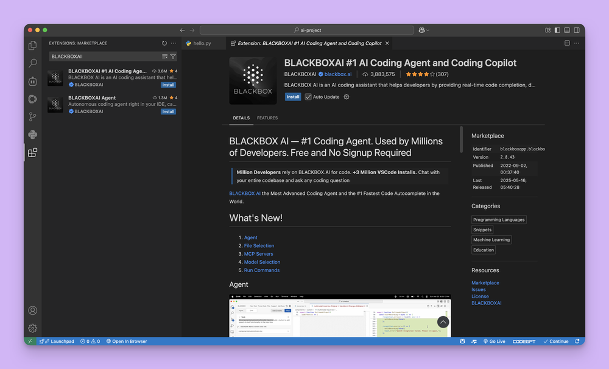Screen dimensions: 609x369
Task: Open the extension Manage gear next to Auto Update
Action: [x=347, y=97]
